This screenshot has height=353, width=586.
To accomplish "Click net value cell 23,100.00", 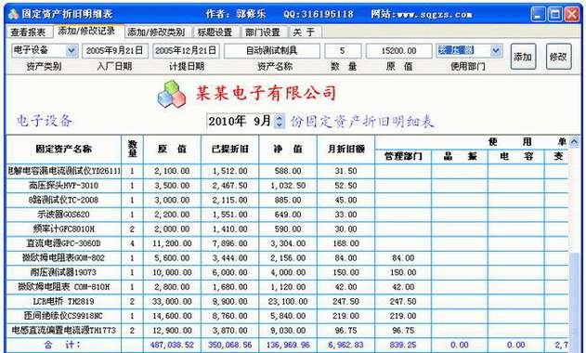I will 288,301.
